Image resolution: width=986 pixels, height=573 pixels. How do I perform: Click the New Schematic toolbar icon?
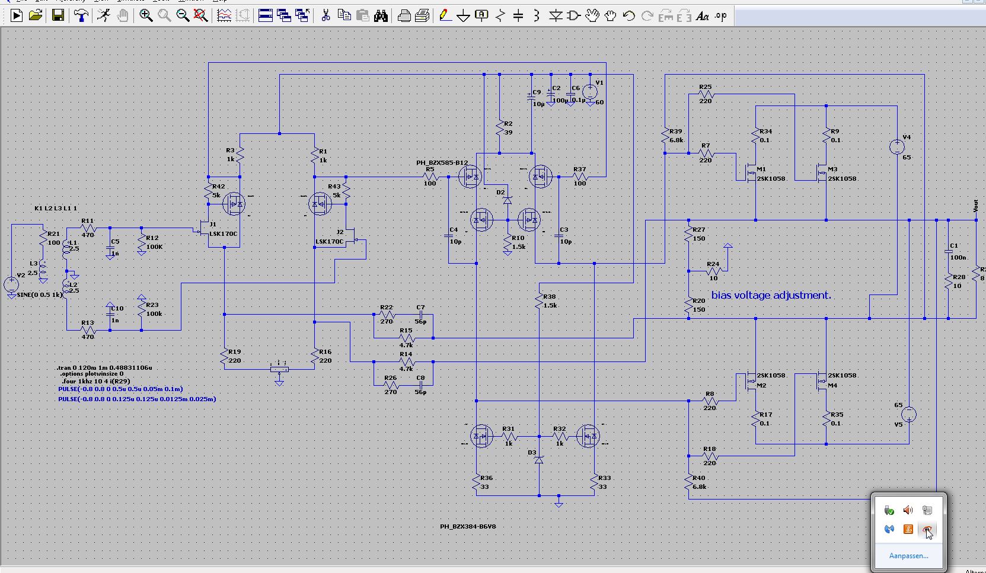[17, 16]
